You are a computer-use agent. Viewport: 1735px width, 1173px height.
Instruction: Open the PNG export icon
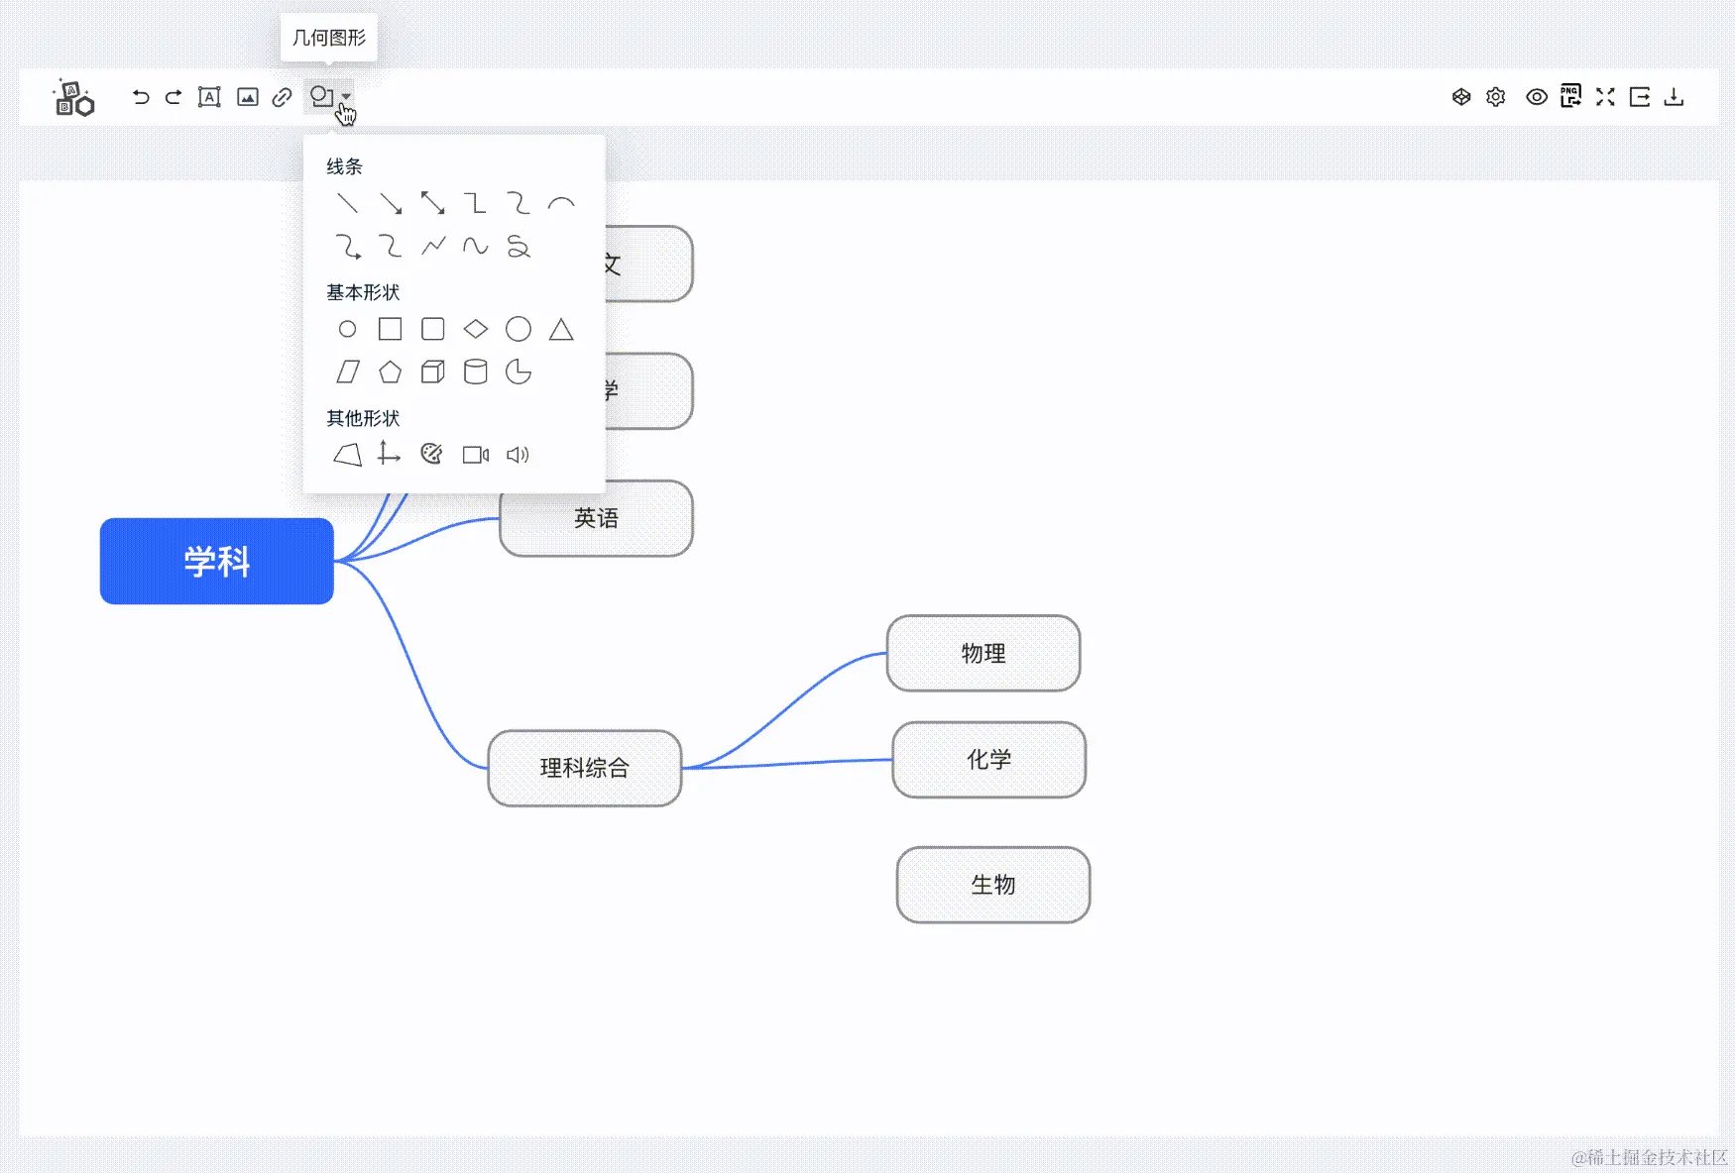pos(1570,96)
